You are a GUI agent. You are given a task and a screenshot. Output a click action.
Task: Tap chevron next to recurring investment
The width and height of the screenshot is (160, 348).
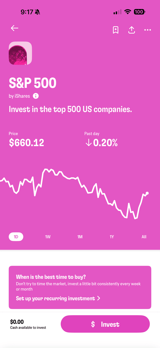pyautogui.click(x=98, y=298)
